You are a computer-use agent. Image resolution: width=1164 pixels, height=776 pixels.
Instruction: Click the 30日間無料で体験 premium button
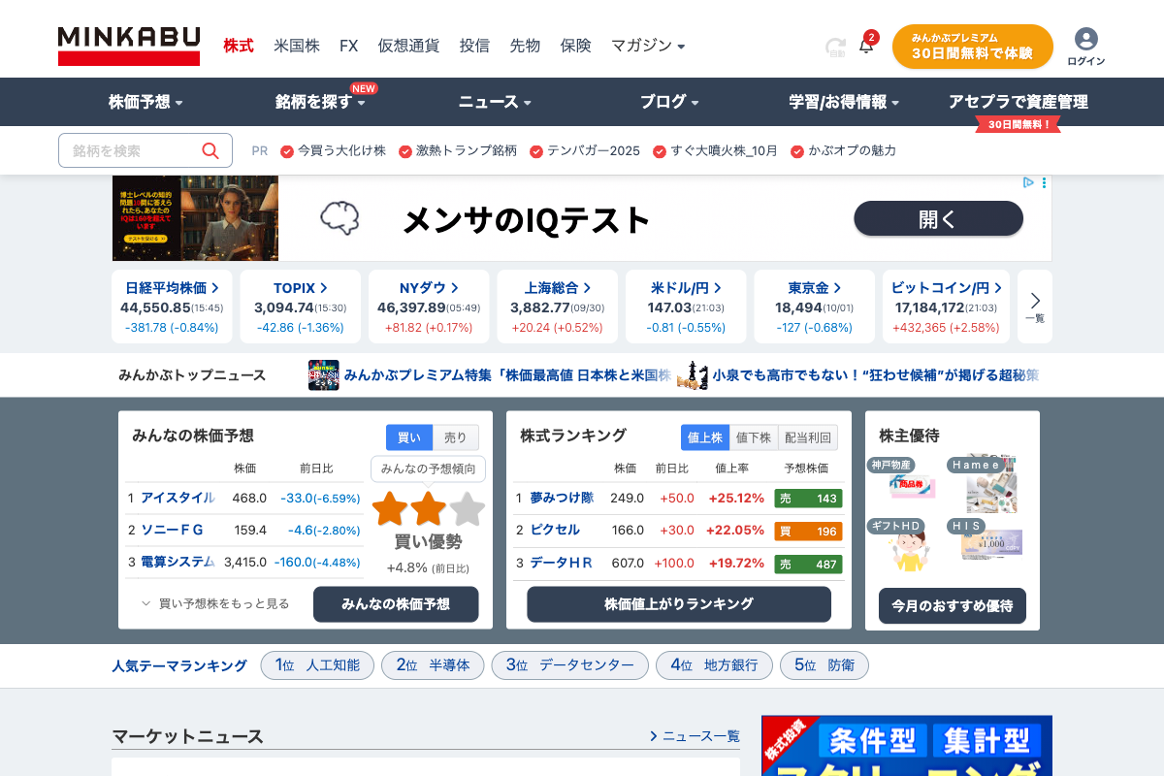[x=972, y=47]
